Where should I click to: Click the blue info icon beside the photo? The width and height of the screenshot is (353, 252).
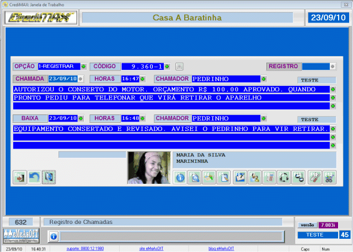click(180, 177)
